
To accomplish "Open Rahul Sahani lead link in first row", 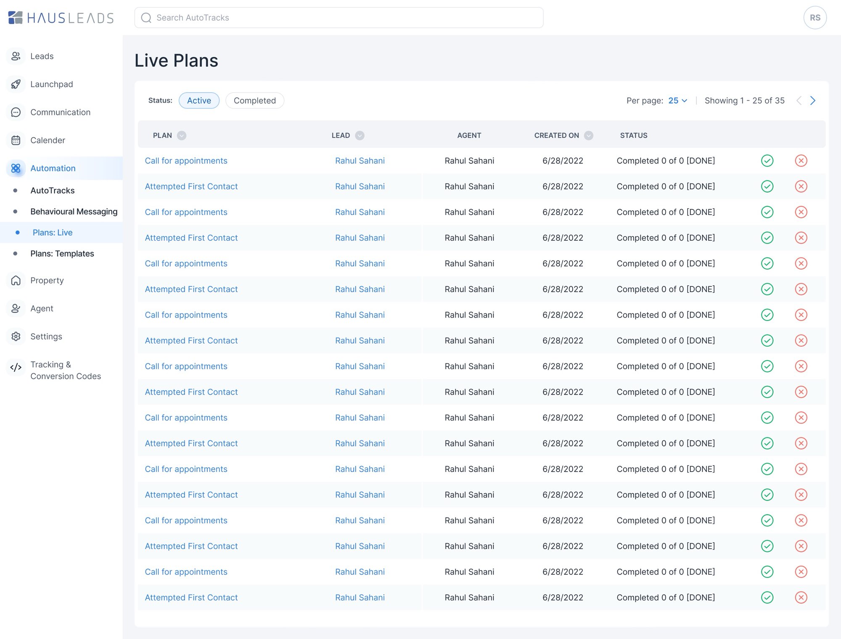I will click(x=360, y=161).
